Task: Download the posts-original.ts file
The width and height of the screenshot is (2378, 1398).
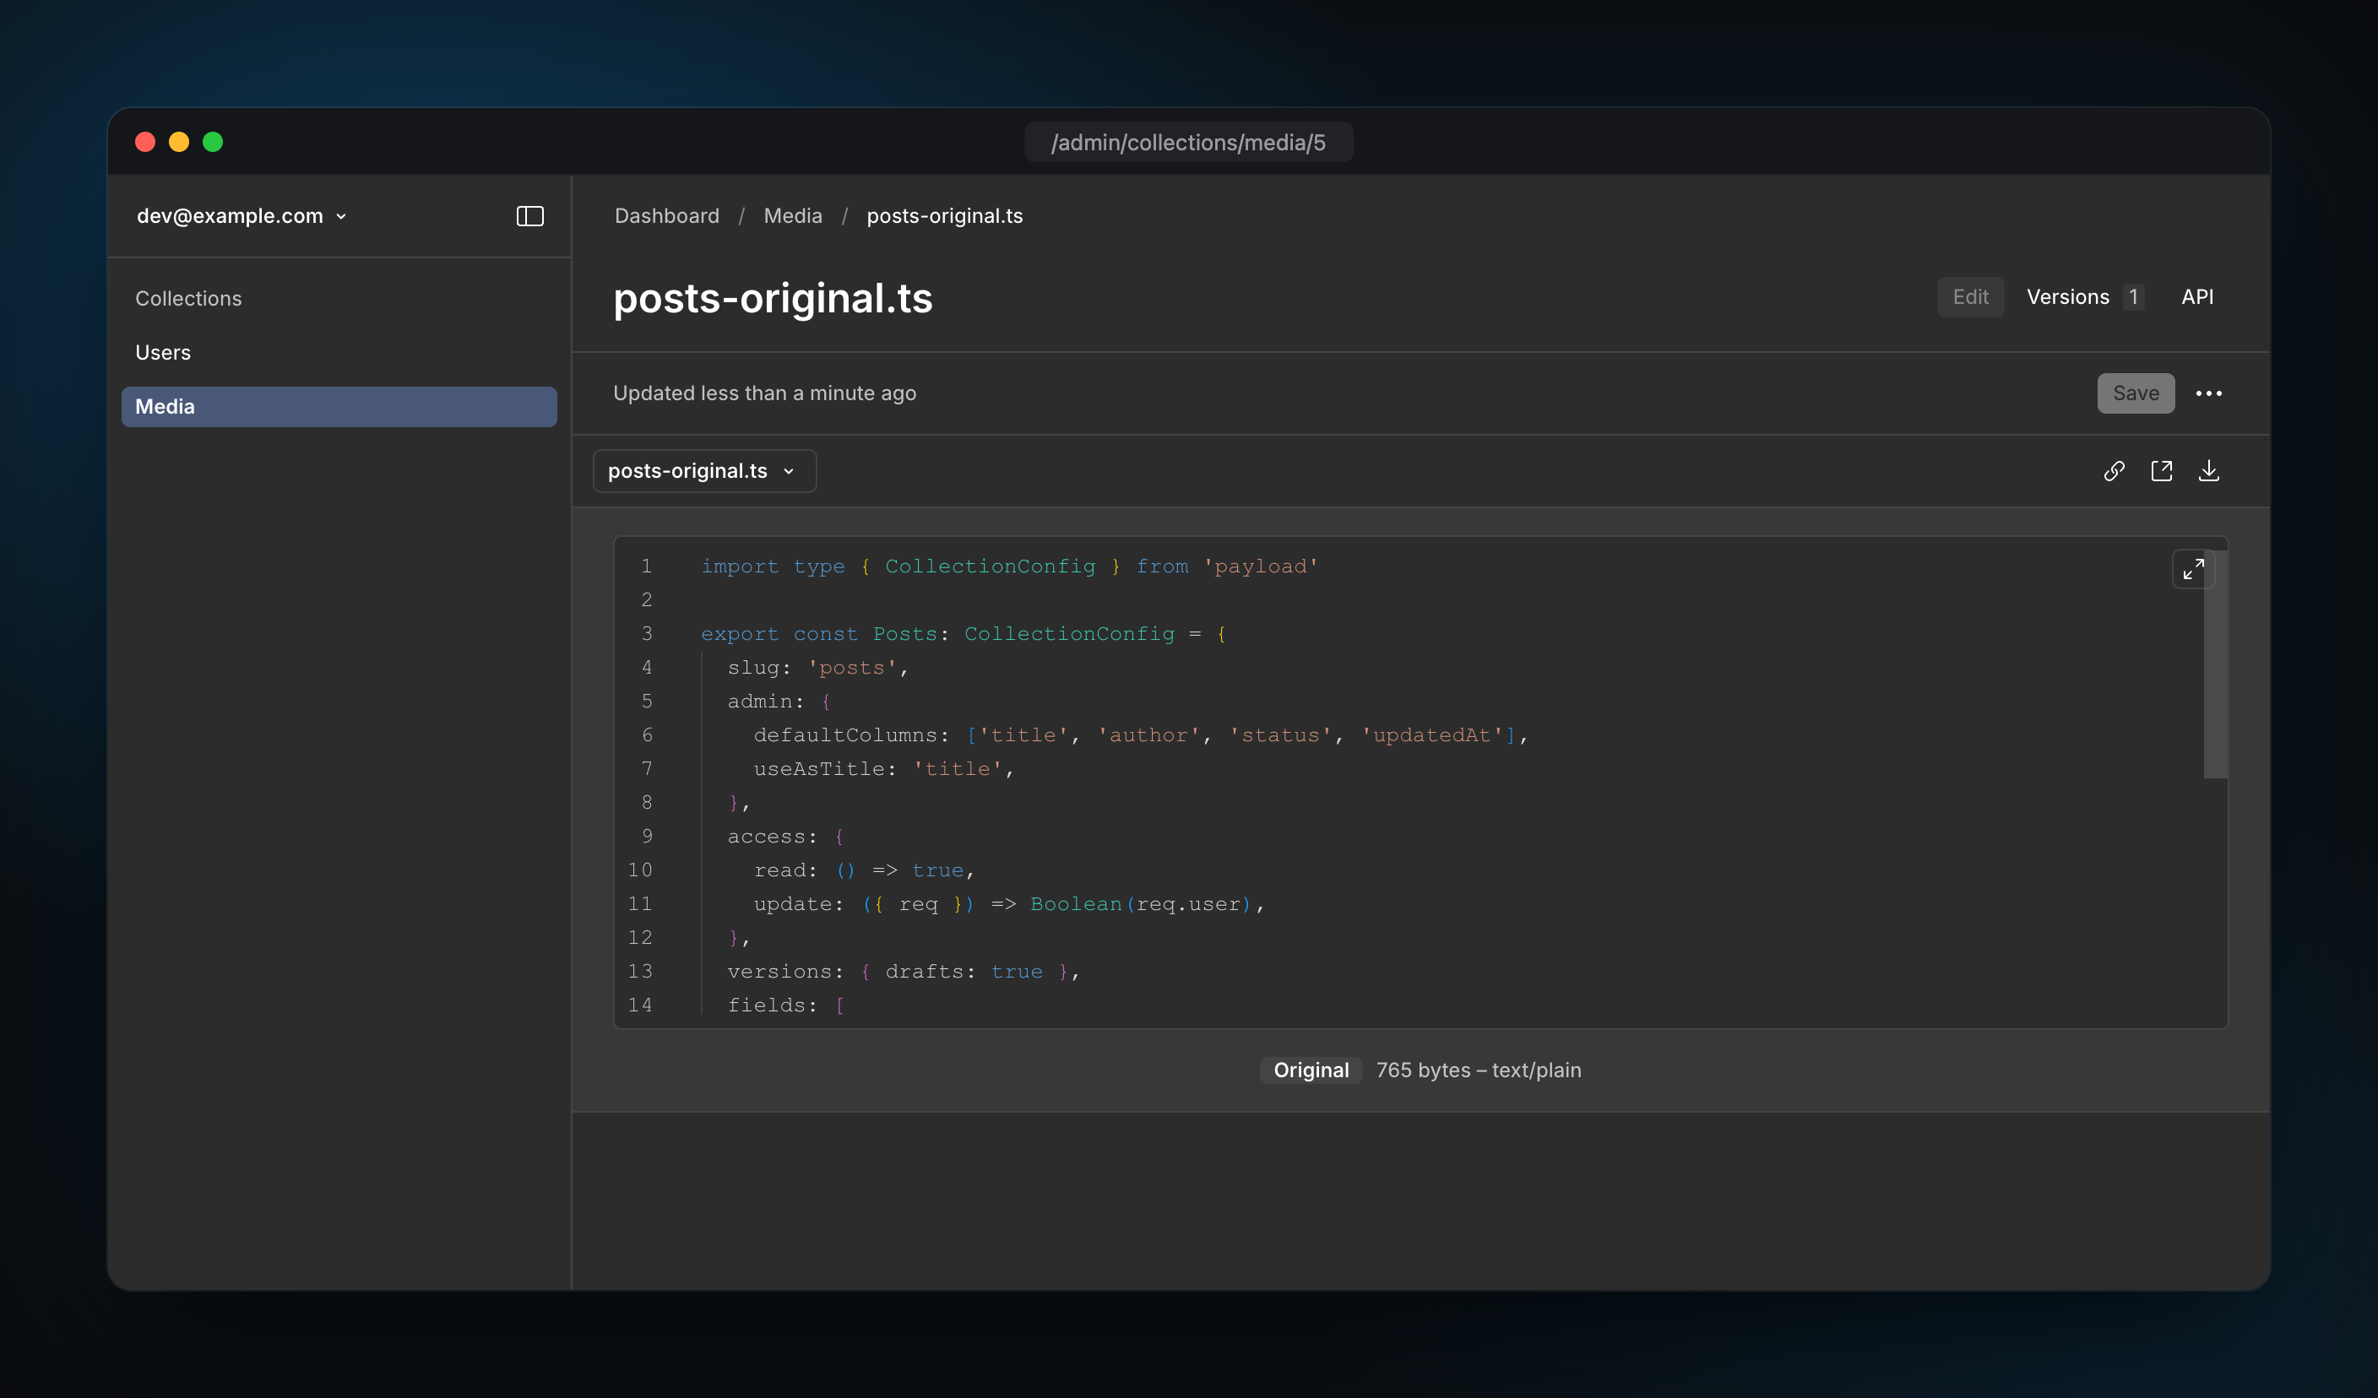Action: 2208,471
